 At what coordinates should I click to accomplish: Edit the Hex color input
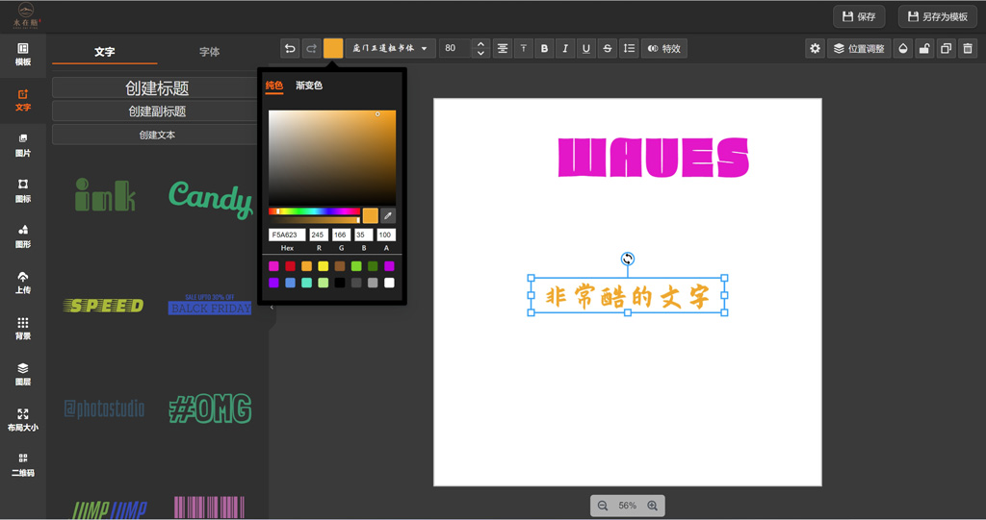tap(287, 235)
